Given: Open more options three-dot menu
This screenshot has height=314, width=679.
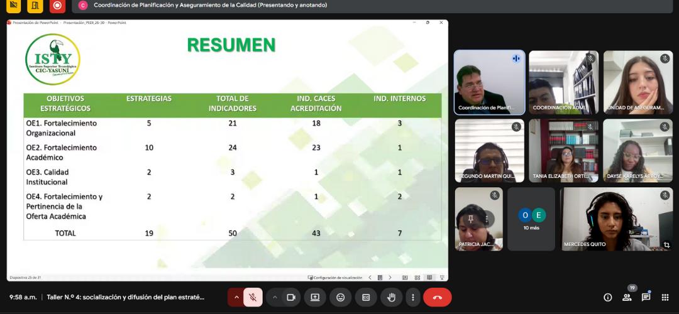Looking at the screenshot, I should [412, 297].
